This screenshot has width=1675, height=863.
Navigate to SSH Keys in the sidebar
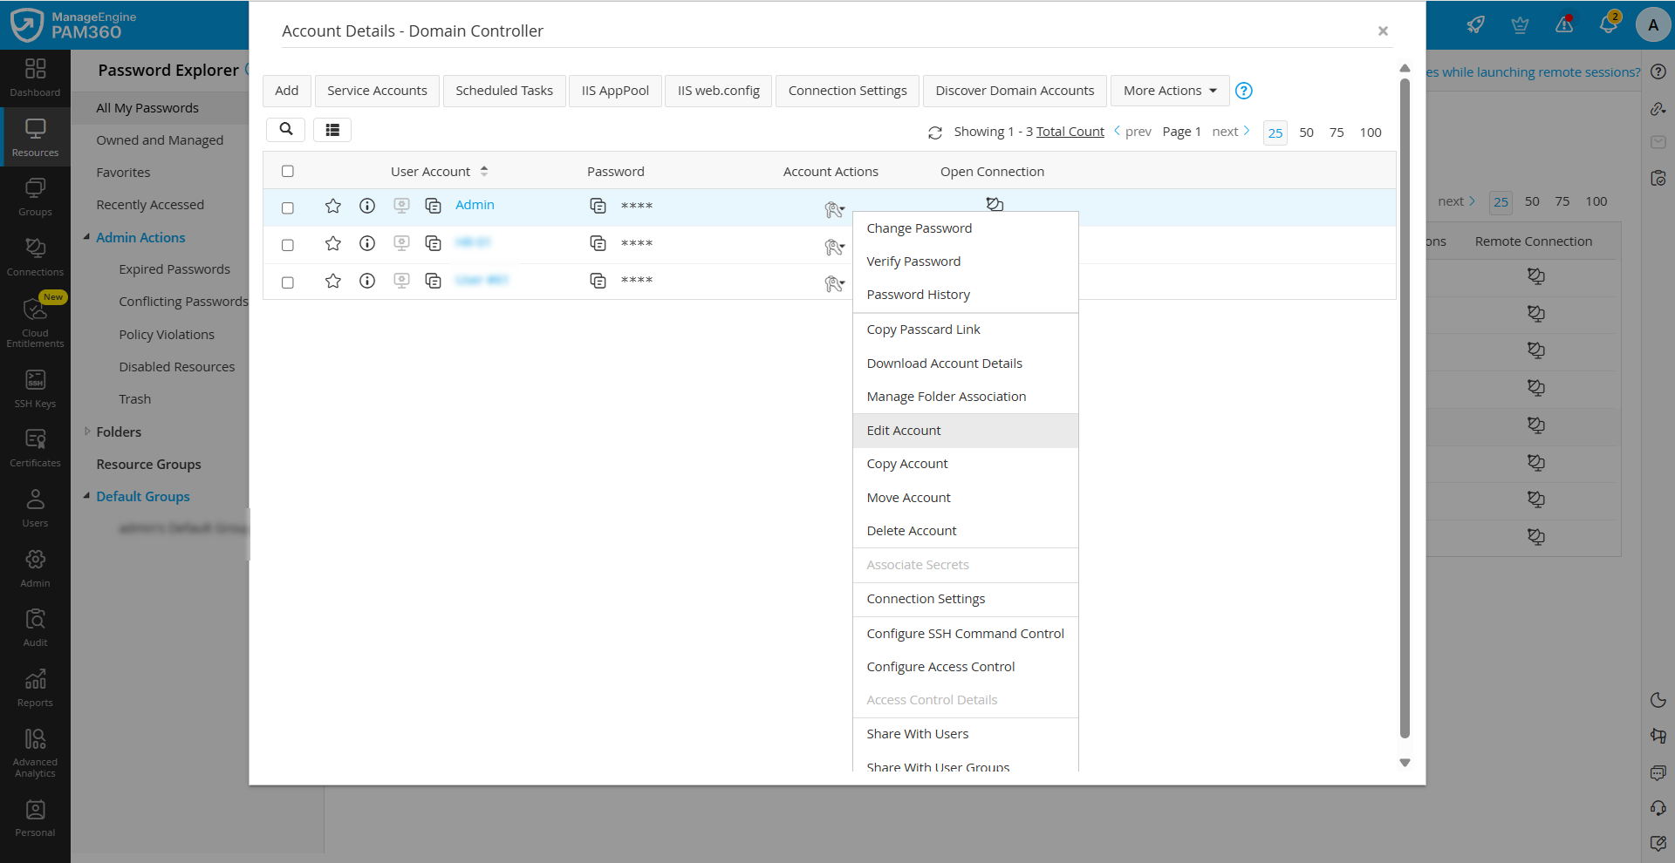click(x=35, y=386)
